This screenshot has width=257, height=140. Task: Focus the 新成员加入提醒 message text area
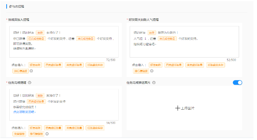coord(64,42)
